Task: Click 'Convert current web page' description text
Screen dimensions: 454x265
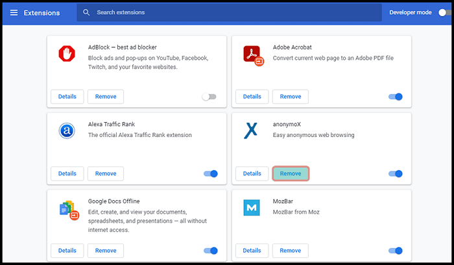Action: 333,58
